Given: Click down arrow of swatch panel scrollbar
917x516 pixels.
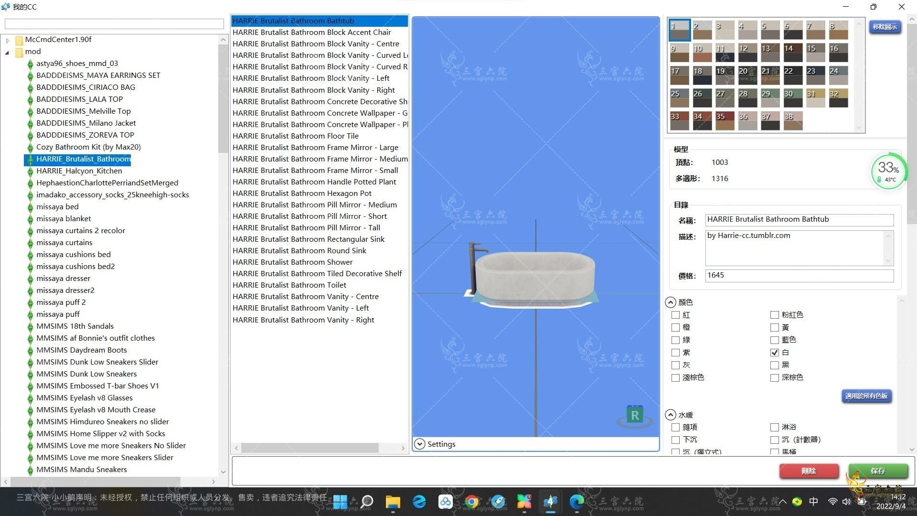Looking at the screenshot, I should click(859, 127).
